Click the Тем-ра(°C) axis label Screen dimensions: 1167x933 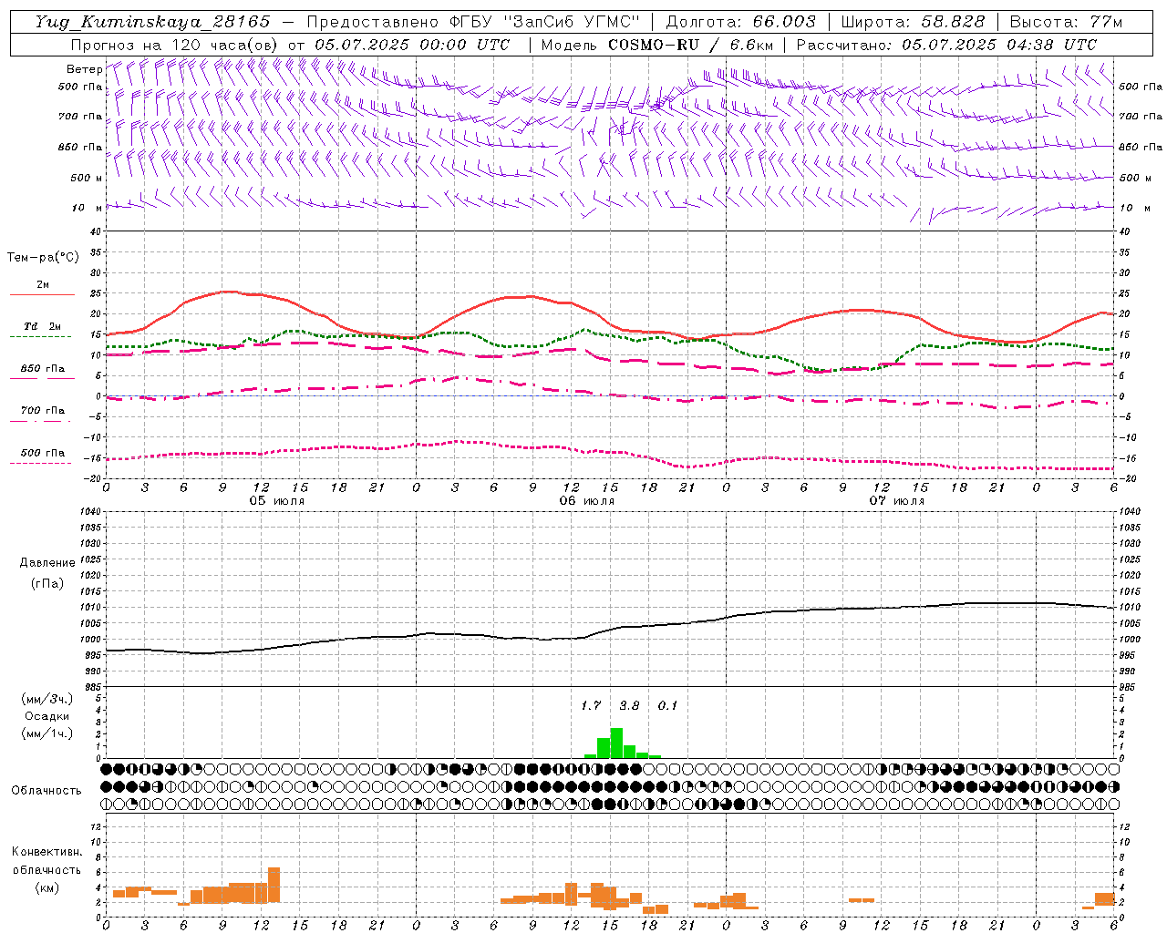43,258
